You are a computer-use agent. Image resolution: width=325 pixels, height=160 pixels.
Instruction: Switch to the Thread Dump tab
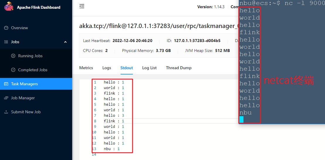pyautogui.click(x=179, y=68)
